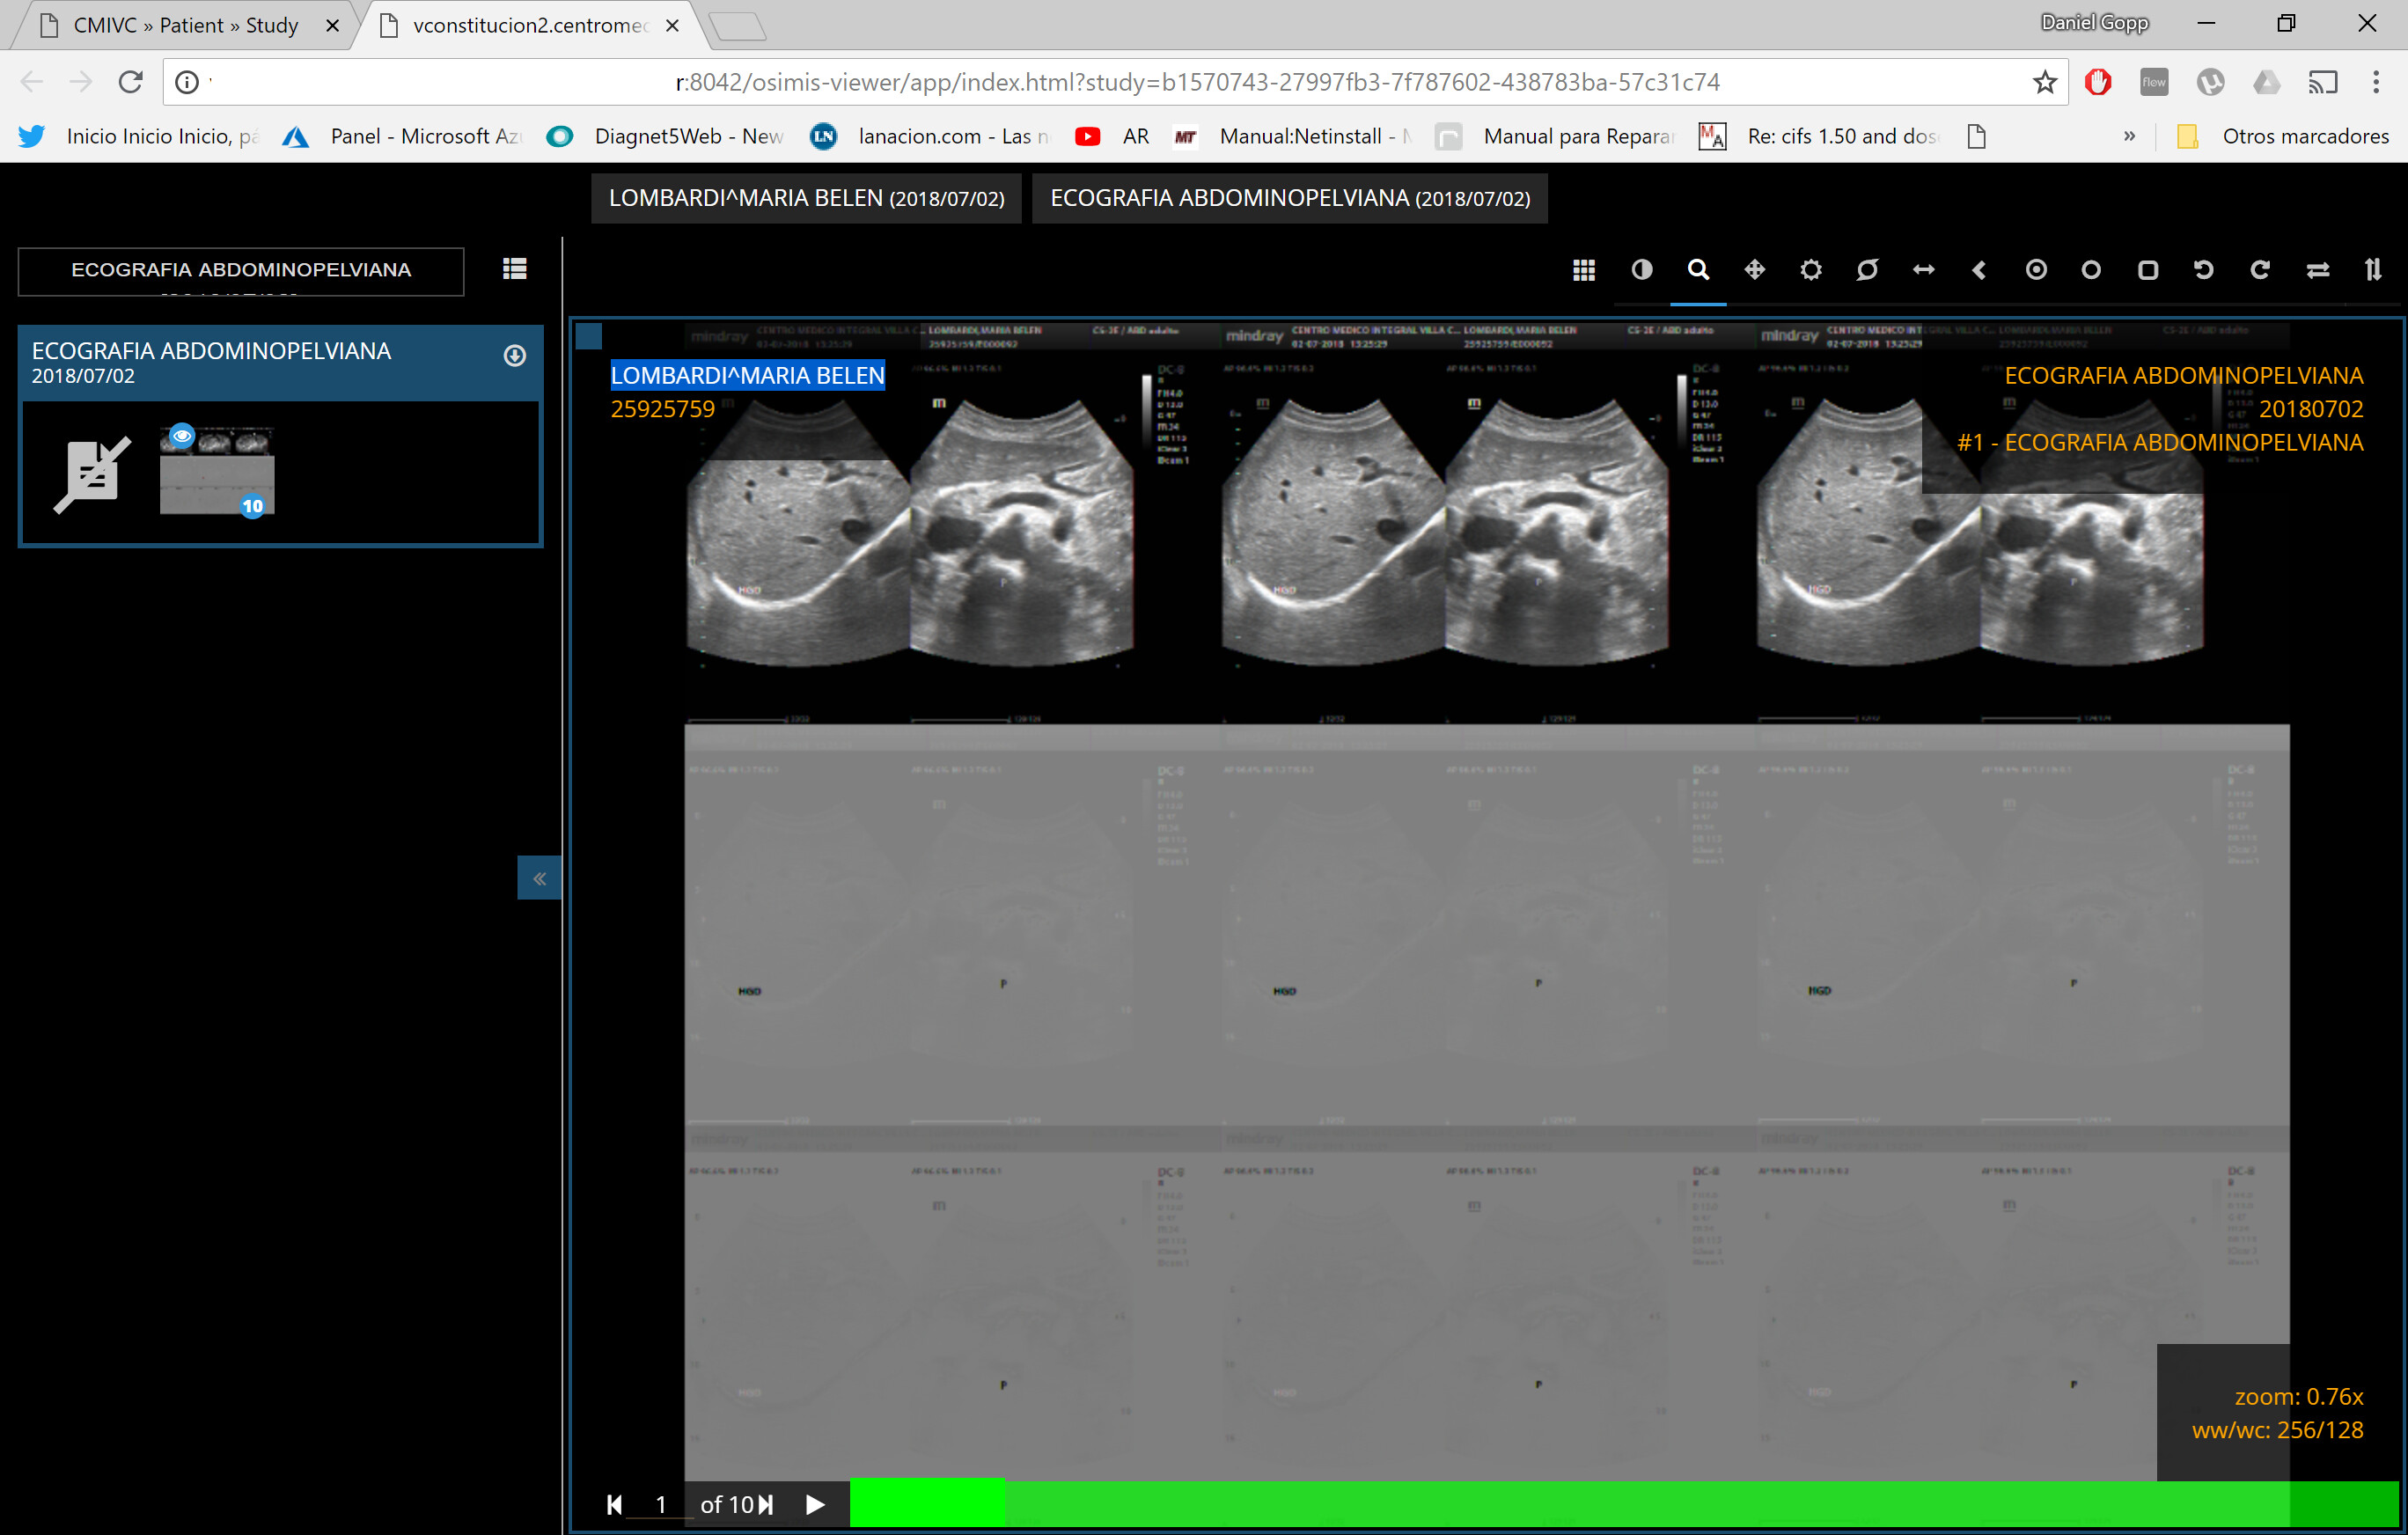2408x1535 pixels.
Task: Toggle the invert colors sun icon
Action: [1810, 270]
